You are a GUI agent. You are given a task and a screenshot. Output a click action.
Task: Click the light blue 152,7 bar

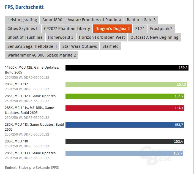(x=124, y=153)
